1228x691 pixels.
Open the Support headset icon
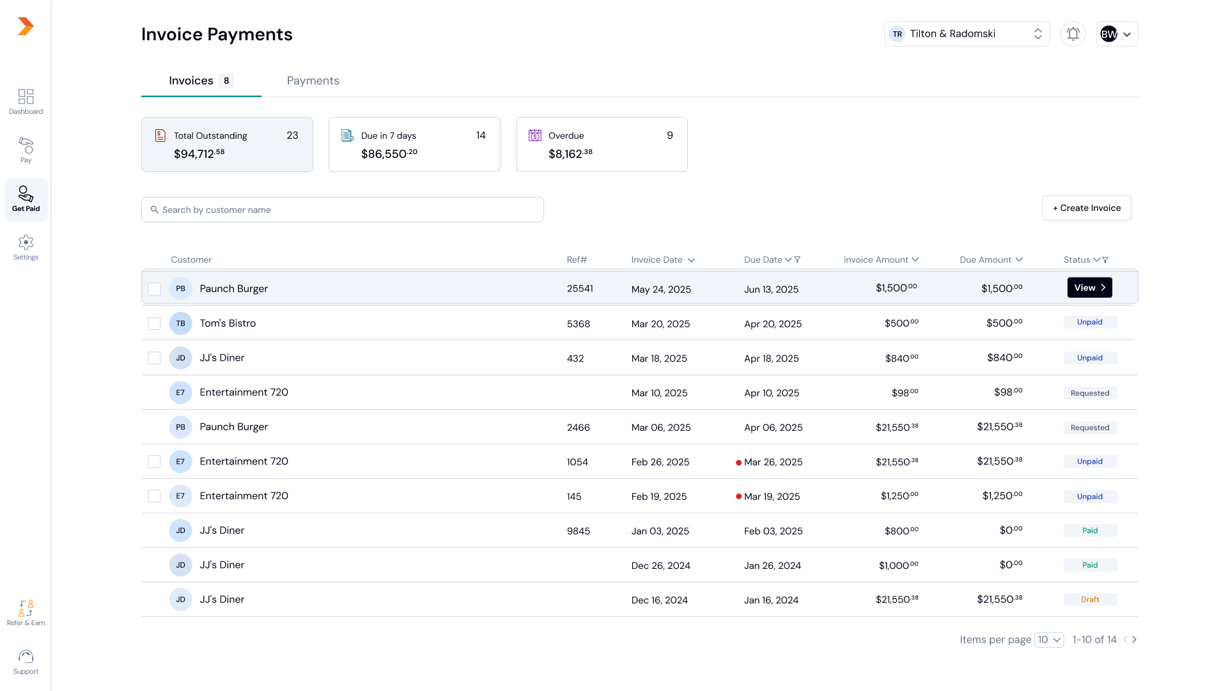26,661
